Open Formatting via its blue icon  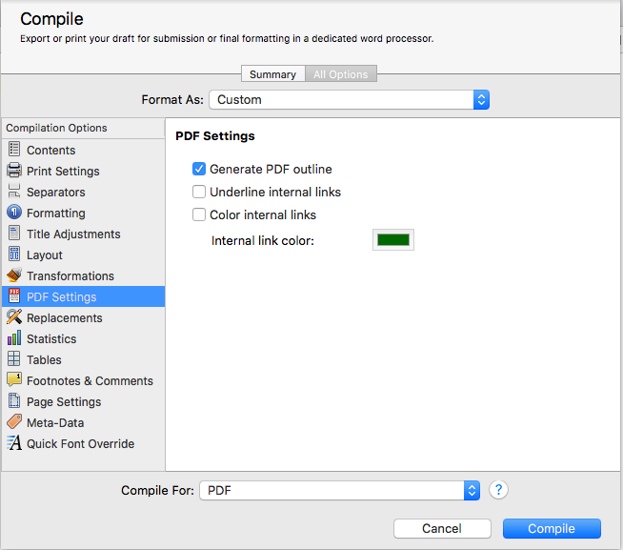pyautogui.click(x=14, y=213)
